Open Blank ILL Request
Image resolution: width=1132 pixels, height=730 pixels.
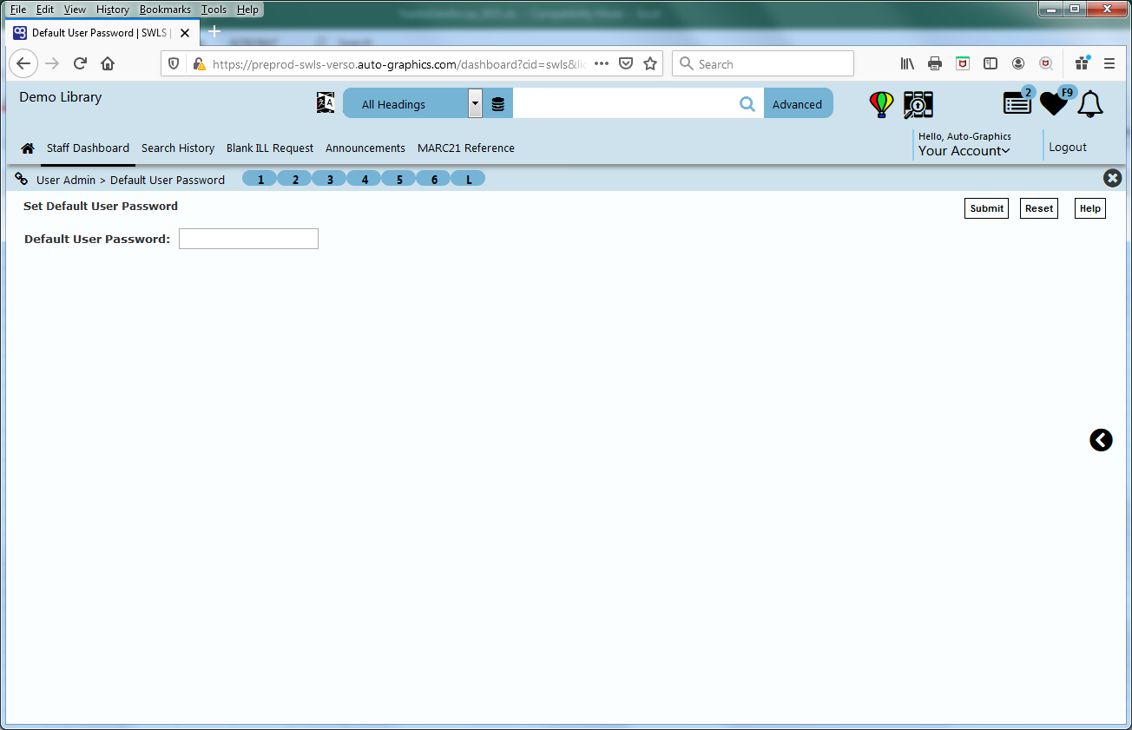[x=270, y=148]
